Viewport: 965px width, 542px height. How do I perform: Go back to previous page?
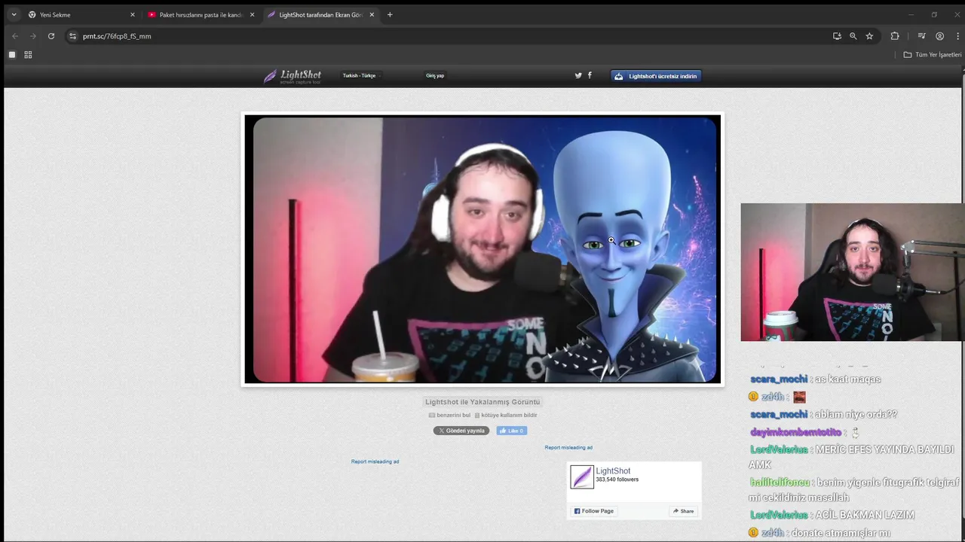point(14,36)
